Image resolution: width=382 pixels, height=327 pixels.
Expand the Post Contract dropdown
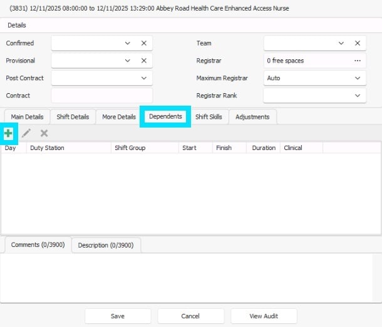[143, 78]
